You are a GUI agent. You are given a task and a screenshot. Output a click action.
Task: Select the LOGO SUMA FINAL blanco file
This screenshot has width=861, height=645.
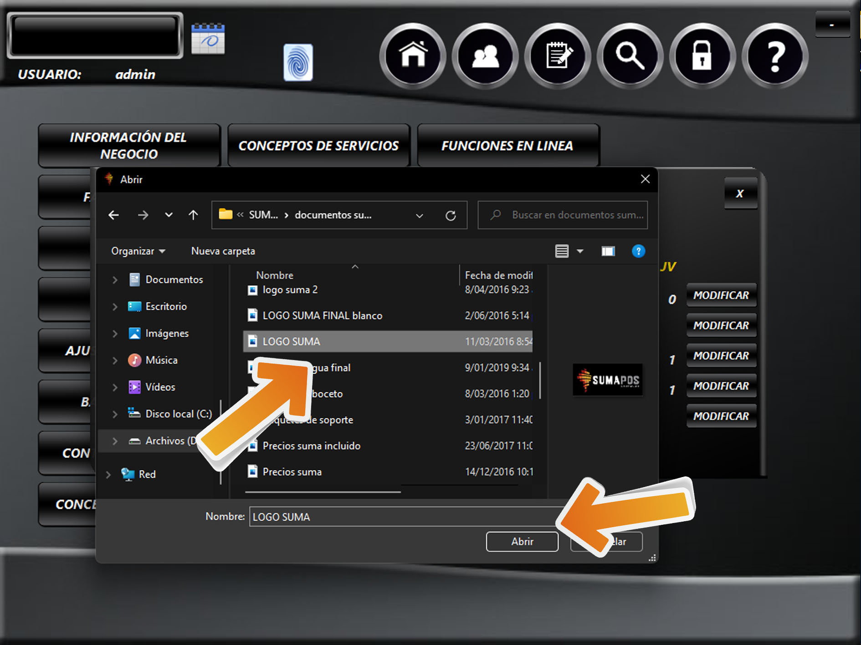click(x=322, y=315)
